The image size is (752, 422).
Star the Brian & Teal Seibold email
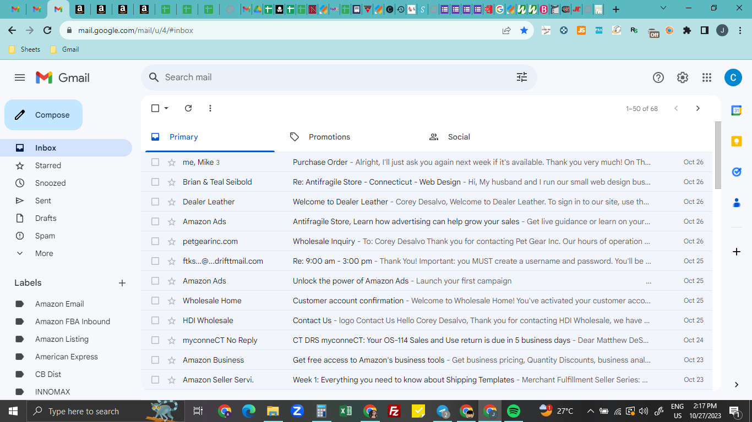tap(172, 182)
